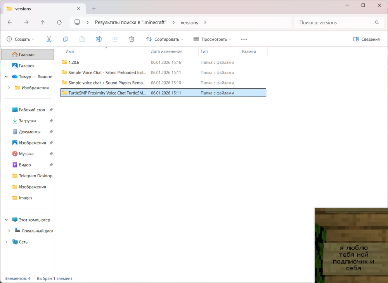Screen dimensions: 388x283
Task: Collapse the Этот компьютер node
Action: pyautogui.click(x=7, y=220)
